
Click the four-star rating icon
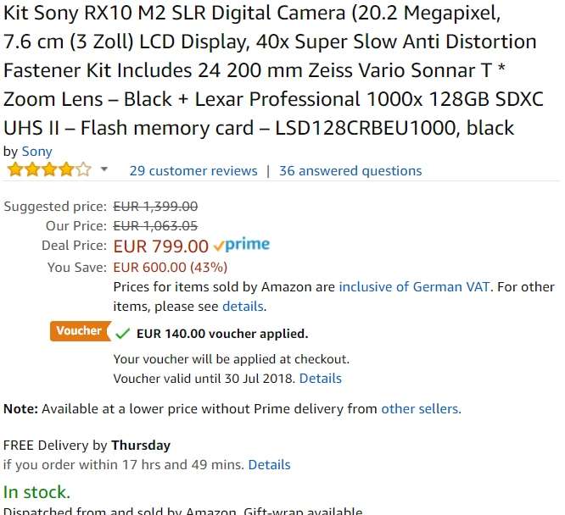48,170
